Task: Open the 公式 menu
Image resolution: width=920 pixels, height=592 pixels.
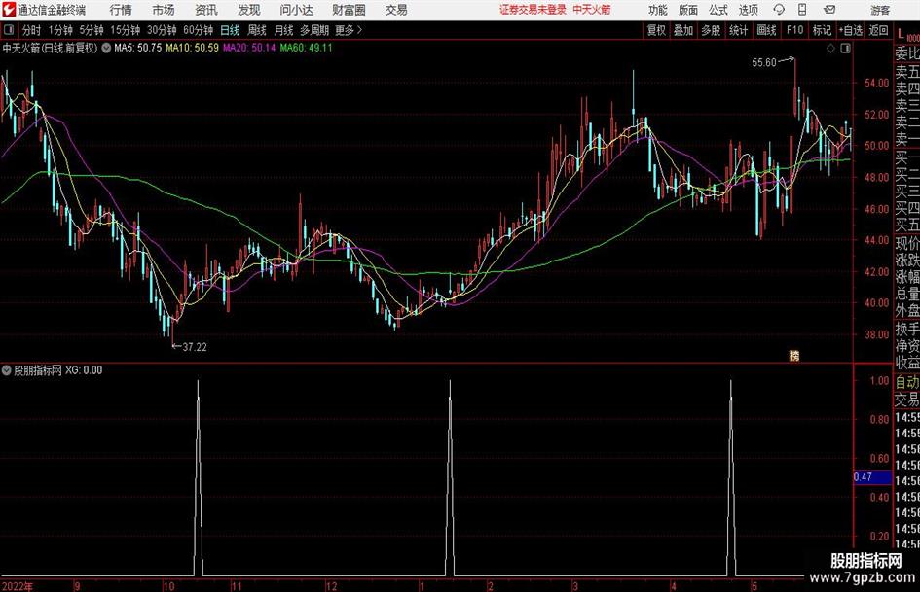Action: tap(718, 10)
